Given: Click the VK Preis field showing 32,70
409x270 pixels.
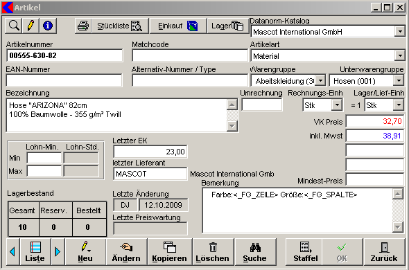Looking at the screenshot, I should pyautogui.click(x=375, y=121).
